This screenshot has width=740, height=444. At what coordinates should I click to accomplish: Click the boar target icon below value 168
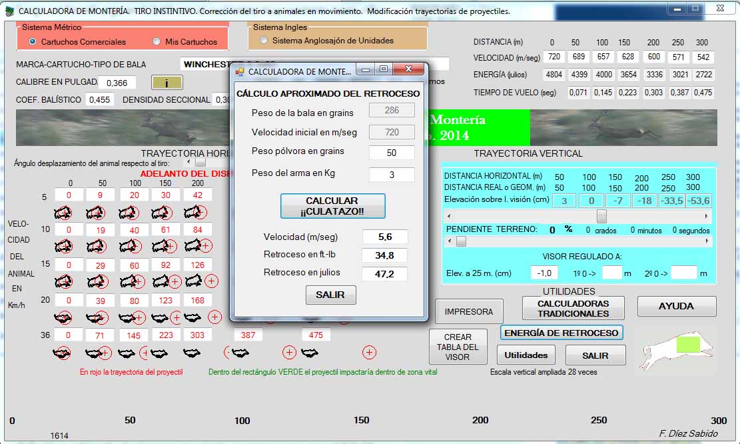point(196,317)
